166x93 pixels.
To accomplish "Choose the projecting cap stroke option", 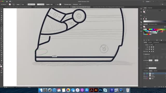I will click(153, 47).
